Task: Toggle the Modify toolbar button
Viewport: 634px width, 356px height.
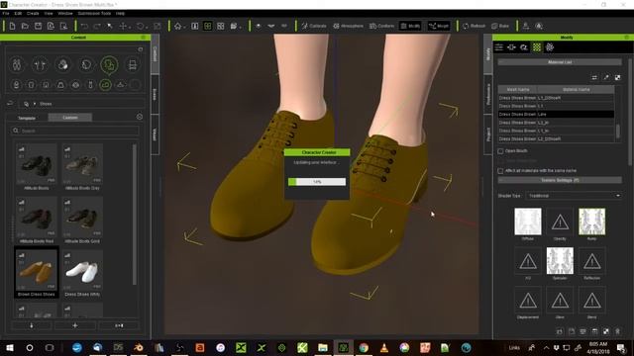Action: click(410, 26)
